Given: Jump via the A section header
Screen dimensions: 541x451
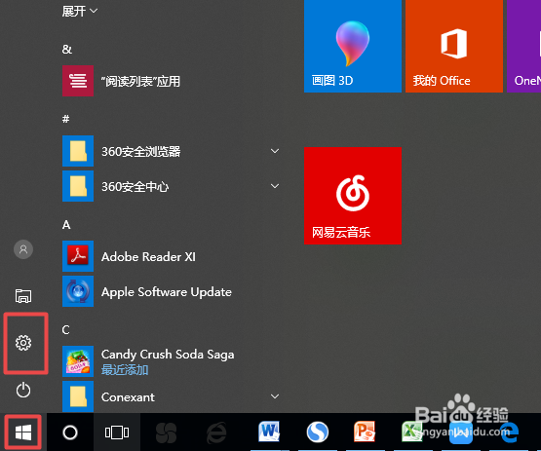Looking at the screenshot, I should [x=66, y=225].
